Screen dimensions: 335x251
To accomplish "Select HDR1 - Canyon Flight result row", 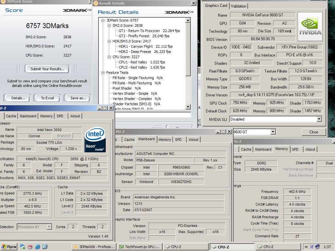I will pos(146,46).
